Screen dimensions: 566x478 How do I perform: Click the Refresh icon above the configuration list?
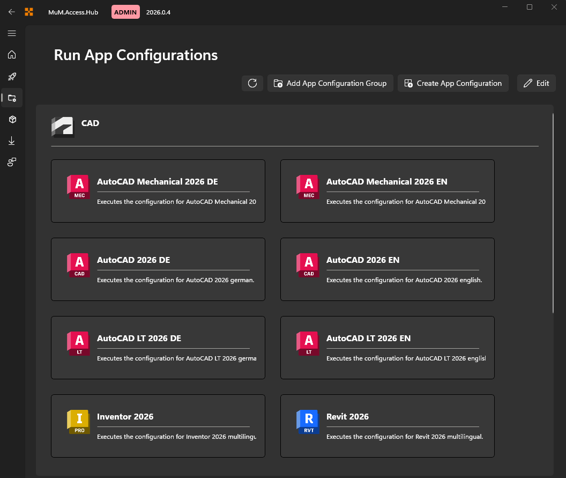point(252,83)
